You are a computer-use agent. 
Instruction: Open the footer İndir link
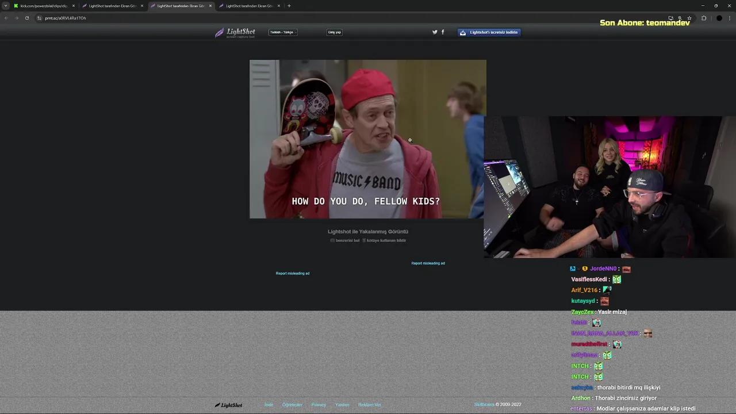click(269, 405)
